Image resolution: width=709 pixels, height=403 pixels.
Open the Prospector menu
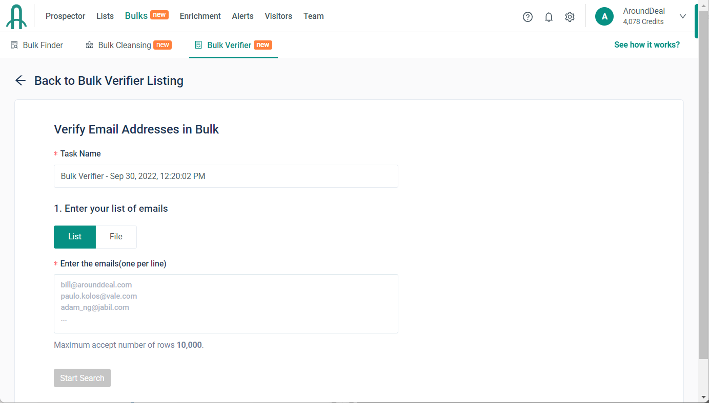click(66, 16)
